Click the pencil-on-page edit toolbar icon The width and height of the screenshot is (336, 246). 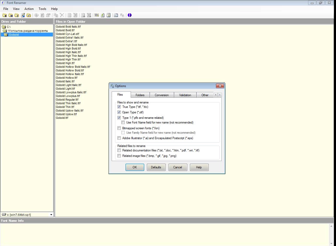tap(23, 15)
